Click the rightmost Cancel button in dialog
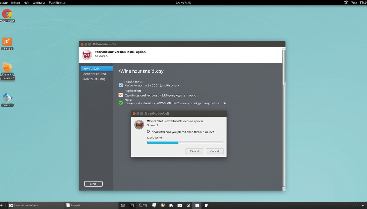The image size is (367, 209). coord(215,151)
